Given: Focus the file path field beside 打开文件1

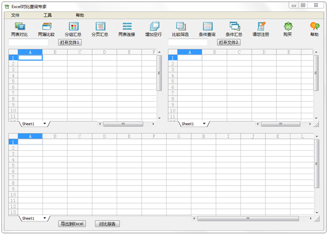Looking at the screenshot, I should pyautogui.click(x=28, y=42).
